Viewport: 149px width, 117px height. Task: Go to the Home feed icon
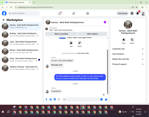[60, 13]
